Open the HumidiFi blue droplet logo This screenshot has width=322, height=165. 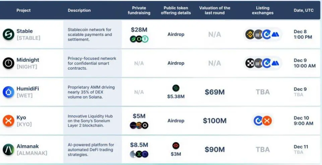[8, 92]
